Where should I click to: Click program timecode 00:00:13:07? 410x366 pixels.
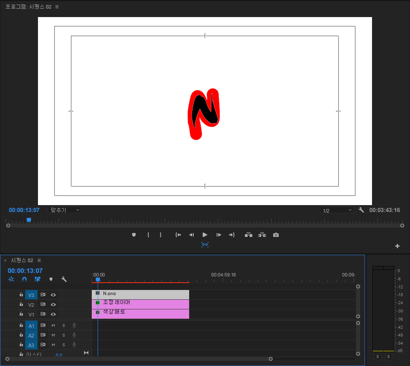pyautogui.click(x=24, y=210)
